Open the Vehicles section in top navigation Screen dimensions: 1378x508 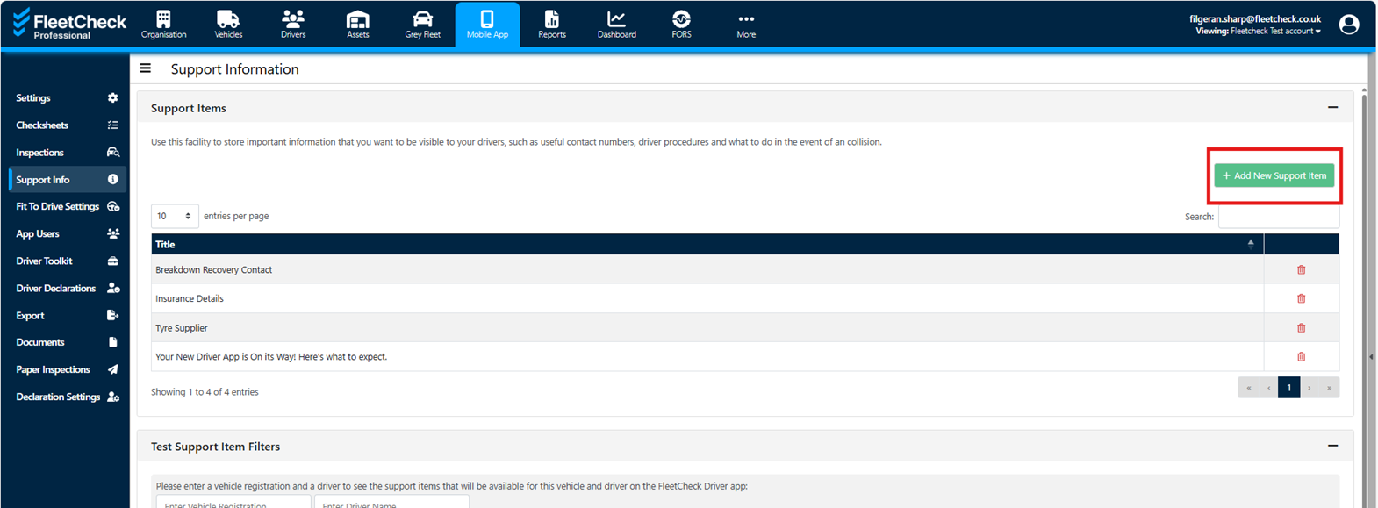click(x=228, y=24)
